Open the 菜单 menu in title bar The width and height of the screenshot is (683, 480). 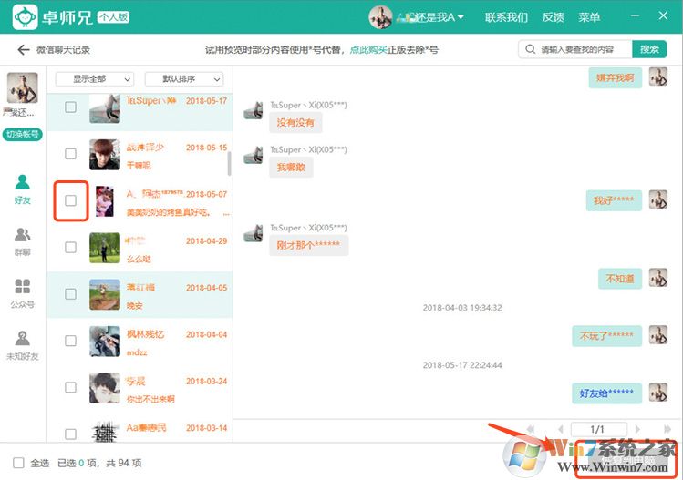(x=589, y=17)
